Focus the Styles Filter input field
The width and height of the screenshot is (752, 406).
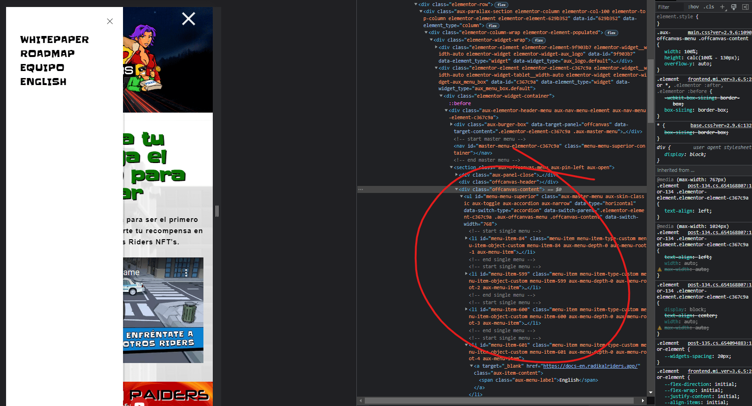point(670,7)
